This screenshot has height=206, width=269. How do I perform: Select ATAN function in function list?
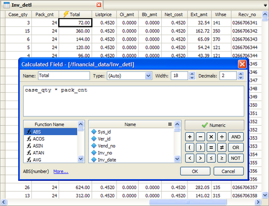pos(51,153)
